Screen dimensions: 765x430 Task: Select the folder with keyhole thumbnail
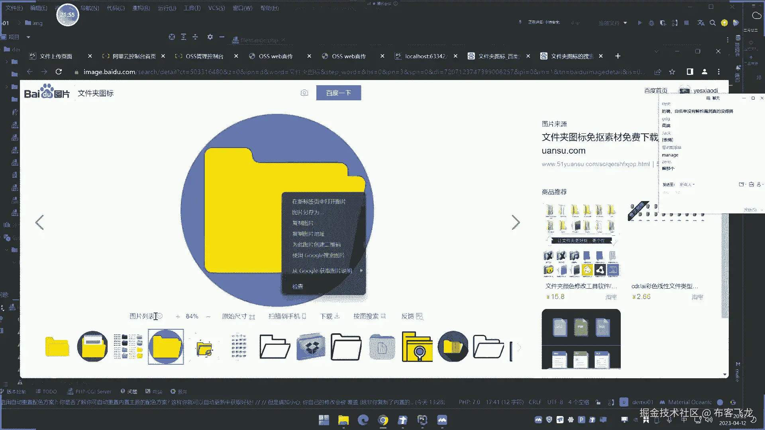pyautogui.click(x=417, y=346)
